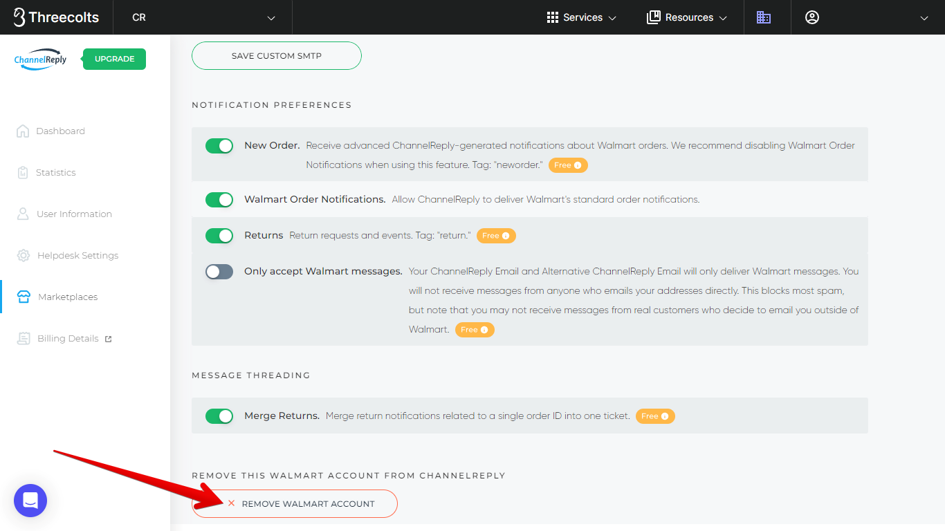Turn off the Returns toggle
This screenshot has width=945, height=531.
pos(219,236)
